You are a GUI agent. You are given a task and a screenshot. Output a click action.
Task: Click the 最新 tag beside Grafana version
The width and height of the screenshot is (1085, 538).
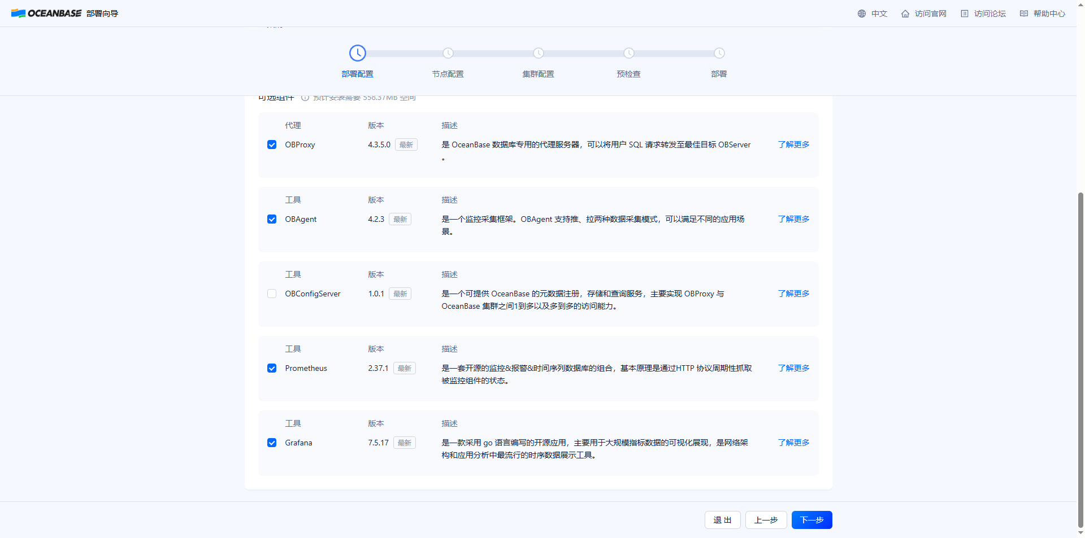click(405, 443)
